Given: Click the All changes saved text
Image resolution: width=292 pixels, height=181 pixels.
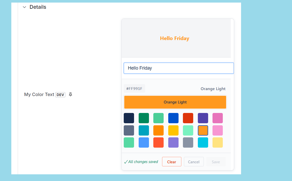Looking at the screenshot, I should tap(143, 162).
